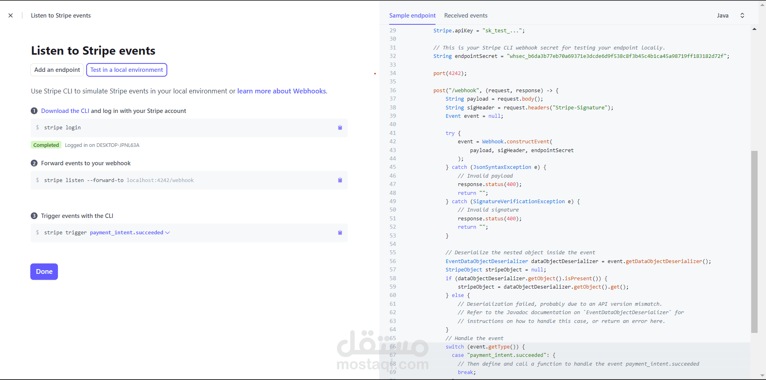Image resolution: width=766 pixels, height=380 pixels.
Task: Click the Stripe.apiKey line 29 code
Action: pyautogui.click(x=479, y=31)
